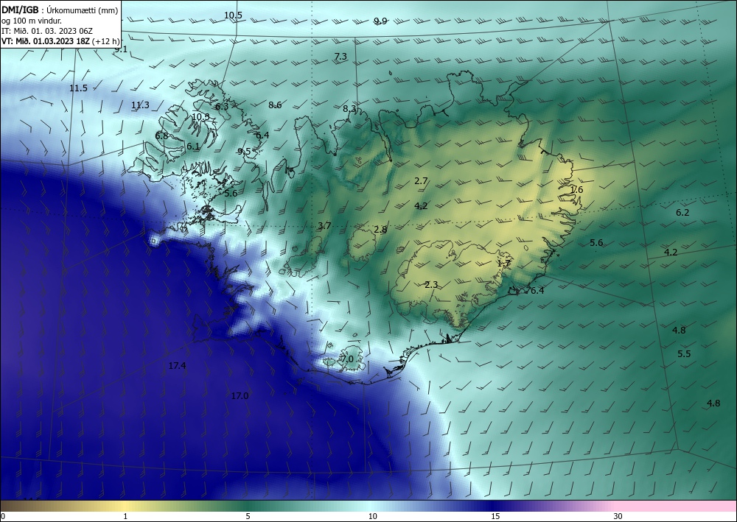Click the 10.3 value in the Westfjords
The height and width of the screenshot is (522, 737).
point(200,116)
